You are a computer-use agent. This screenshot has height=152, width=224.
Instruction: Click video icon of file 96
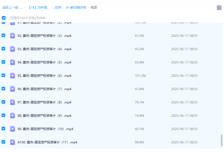tap(12, 89)
